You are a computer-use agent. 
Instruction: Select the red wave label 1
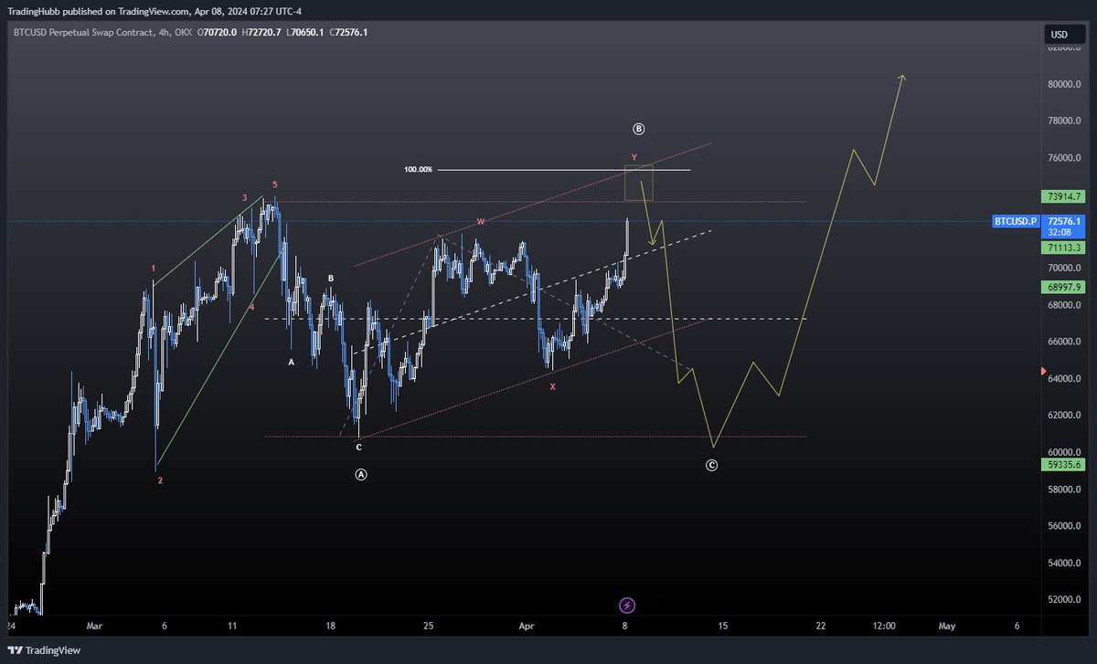pos(154,269)
